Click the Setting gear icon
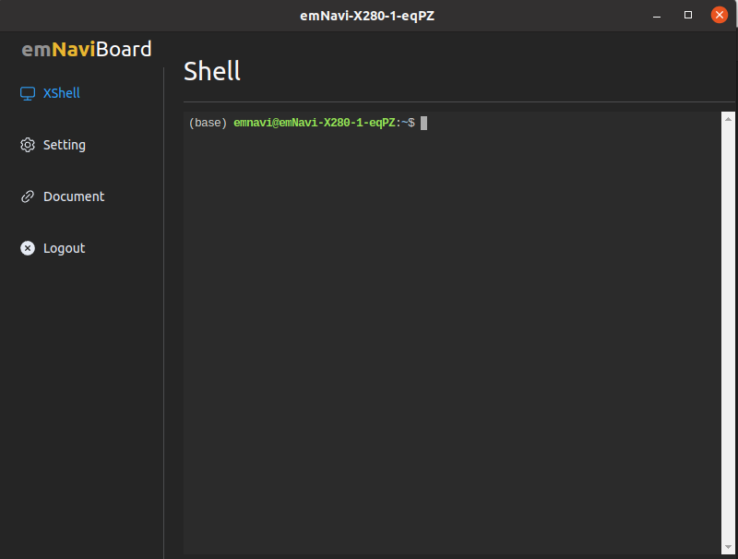 pos(28,145)
